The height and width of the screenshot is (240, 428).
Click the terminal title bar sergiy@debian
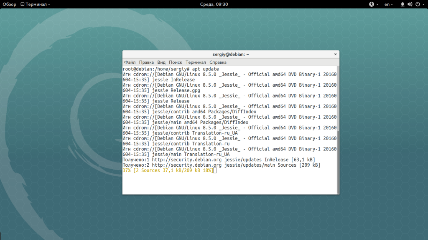[230, 54]
